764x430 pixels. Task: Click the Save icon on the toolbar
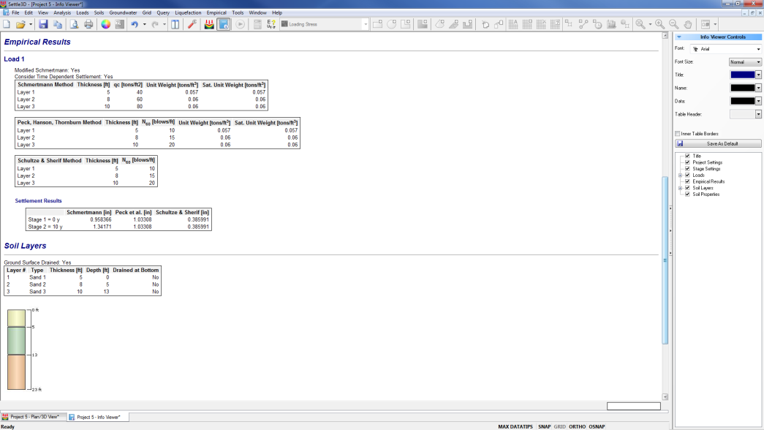coord(43,24)
